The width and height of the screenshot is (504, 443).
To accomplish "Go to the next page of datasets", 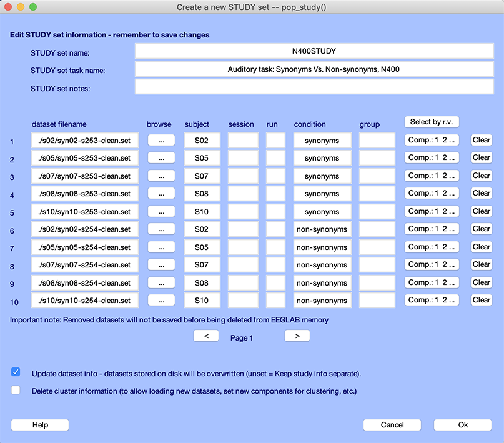I will pos(297,336).
